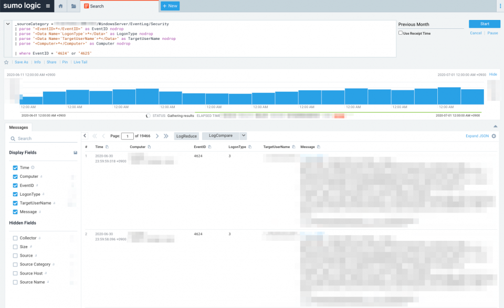Screen dimensions: 504x308
Task: Open the Previous Month time range field
Action: pyautogui.click(x=430, y=25)
